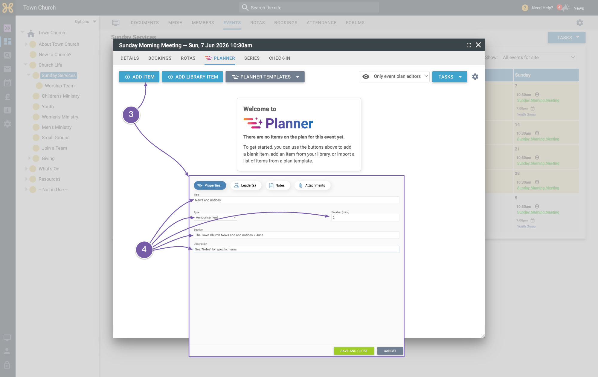
Task: Open the Planner Templates dropdown
Action: tap(265, 77)
